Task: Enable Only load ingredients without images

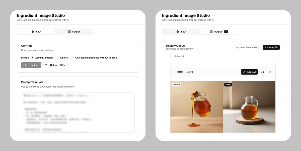Action: [72, 58]
